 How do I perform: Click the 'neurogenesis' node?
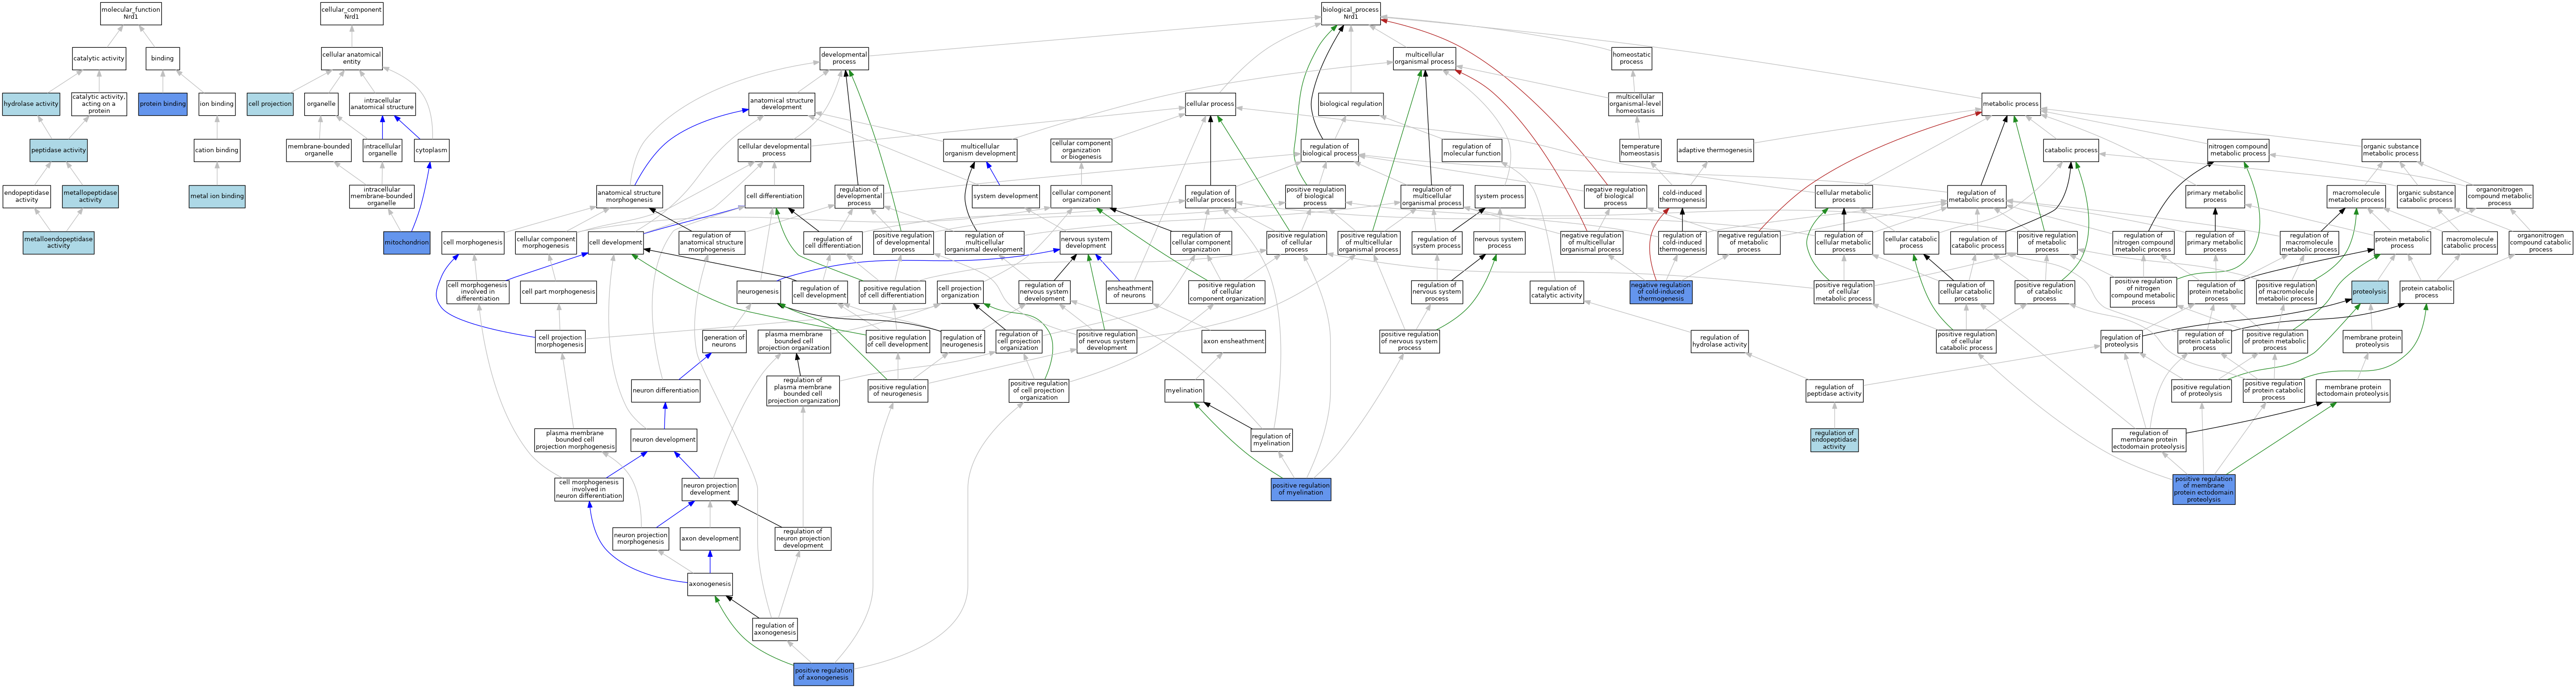758,292
